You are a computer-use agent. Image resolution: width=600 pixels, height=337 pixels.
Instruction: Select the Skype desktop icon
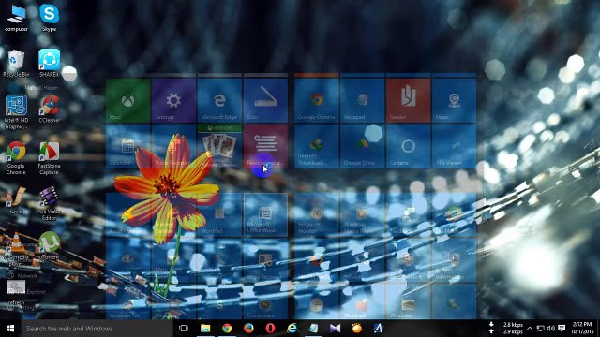[x=49, y=18]
